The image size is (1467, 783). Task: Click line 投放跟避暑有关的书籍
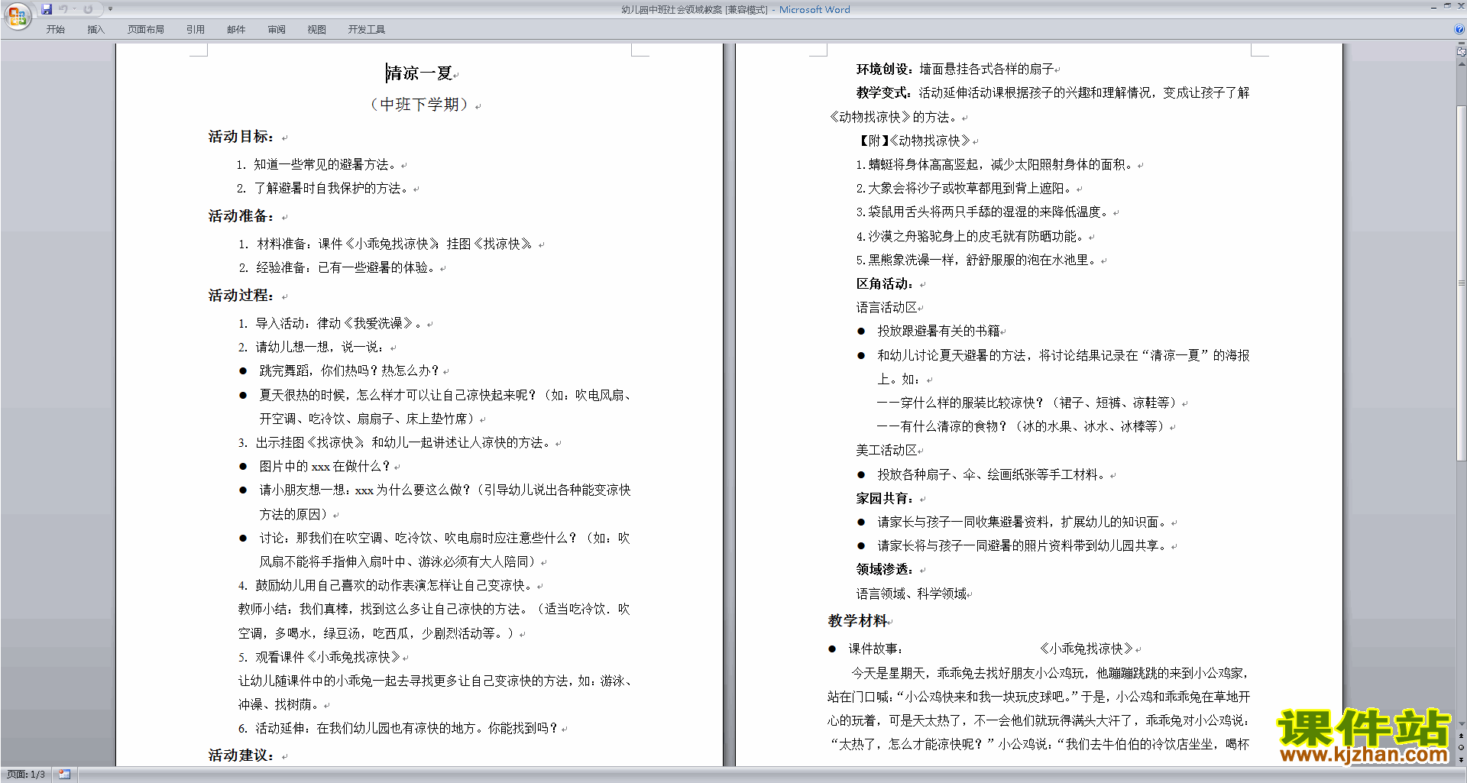tap(938, 331)
